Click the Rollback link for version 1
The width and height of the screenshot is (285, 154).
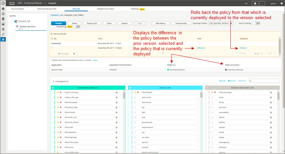click(x=243, y=48)
